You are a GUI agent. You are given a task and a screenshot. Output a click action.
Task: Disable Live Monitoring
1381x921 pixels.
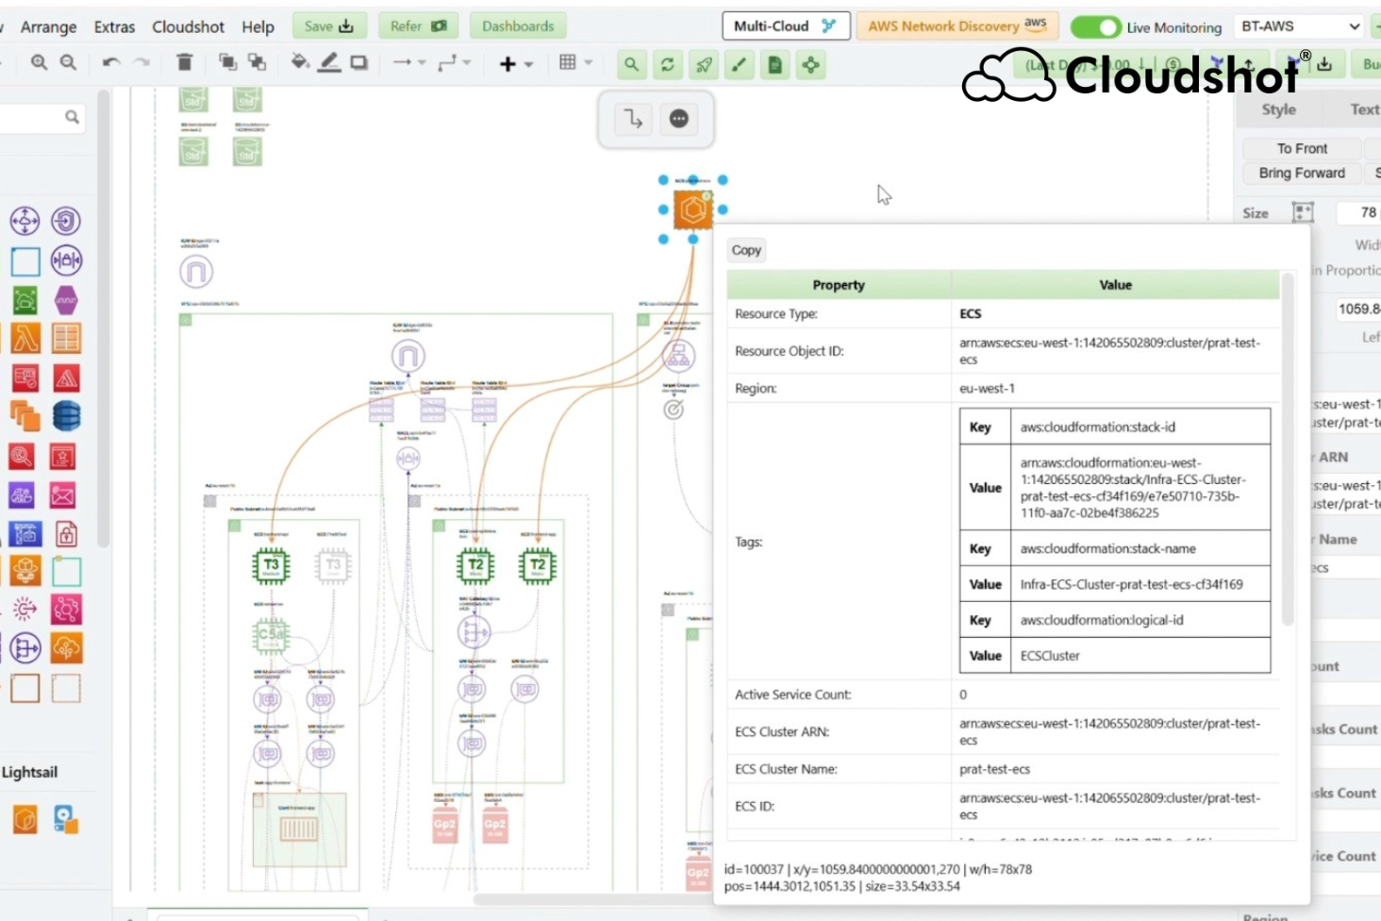pos(1095,27)
